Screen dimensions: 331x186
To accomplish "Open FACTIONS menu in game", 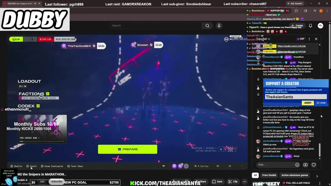I will 31,94.
